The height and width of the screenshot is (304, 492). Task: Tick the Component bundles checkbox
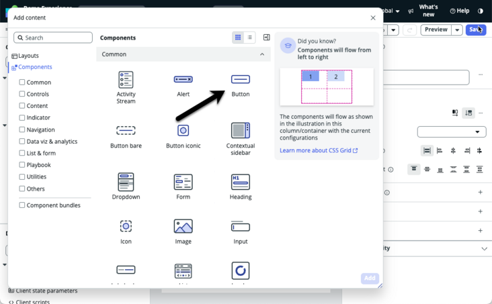click(x=22, y=205)
